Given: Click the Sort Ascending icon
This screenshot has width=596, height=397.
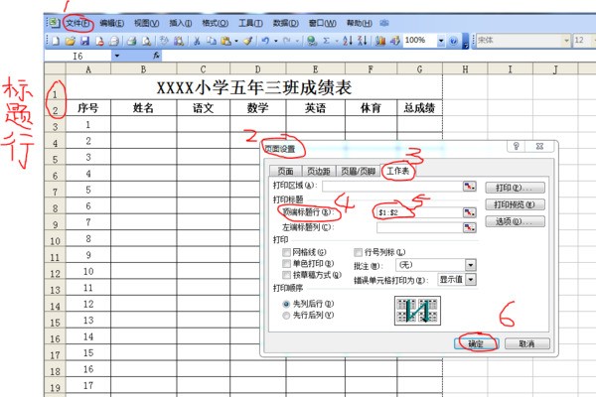Looking at the screenshot, I should 348,41.
